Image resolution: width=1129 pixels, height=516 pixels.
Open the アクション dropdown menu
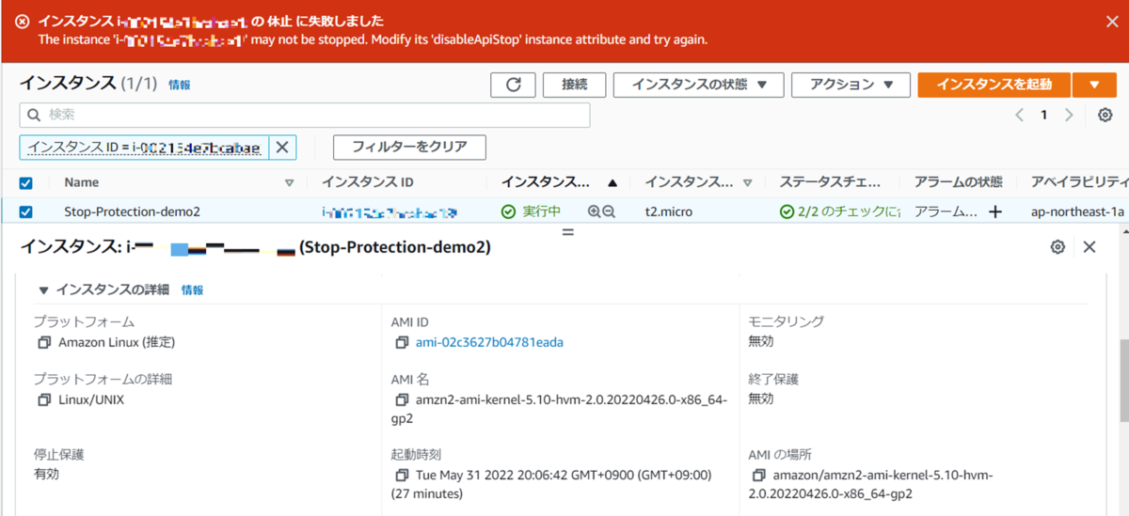pos(851,85)
